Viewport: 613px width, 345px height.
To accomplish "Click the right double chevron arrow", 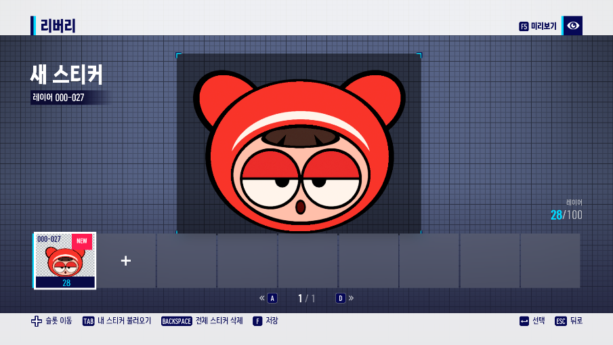I will coord(351,298).
